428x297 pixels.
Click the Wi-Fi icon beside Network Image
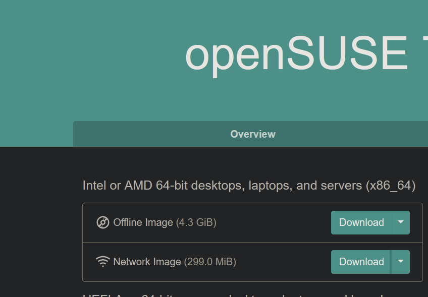[103, 262]
